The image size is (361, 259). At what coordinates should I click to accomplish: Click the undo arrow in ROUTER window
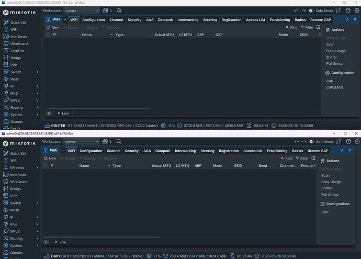pos(296,10)
